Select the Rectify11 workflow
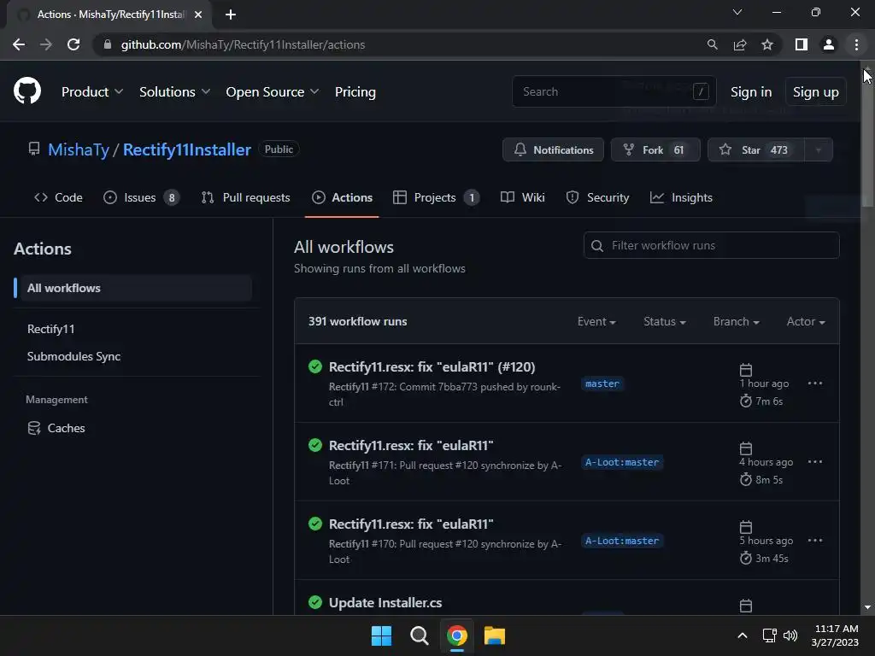875x656 pixels. click(x=50, y=329)
